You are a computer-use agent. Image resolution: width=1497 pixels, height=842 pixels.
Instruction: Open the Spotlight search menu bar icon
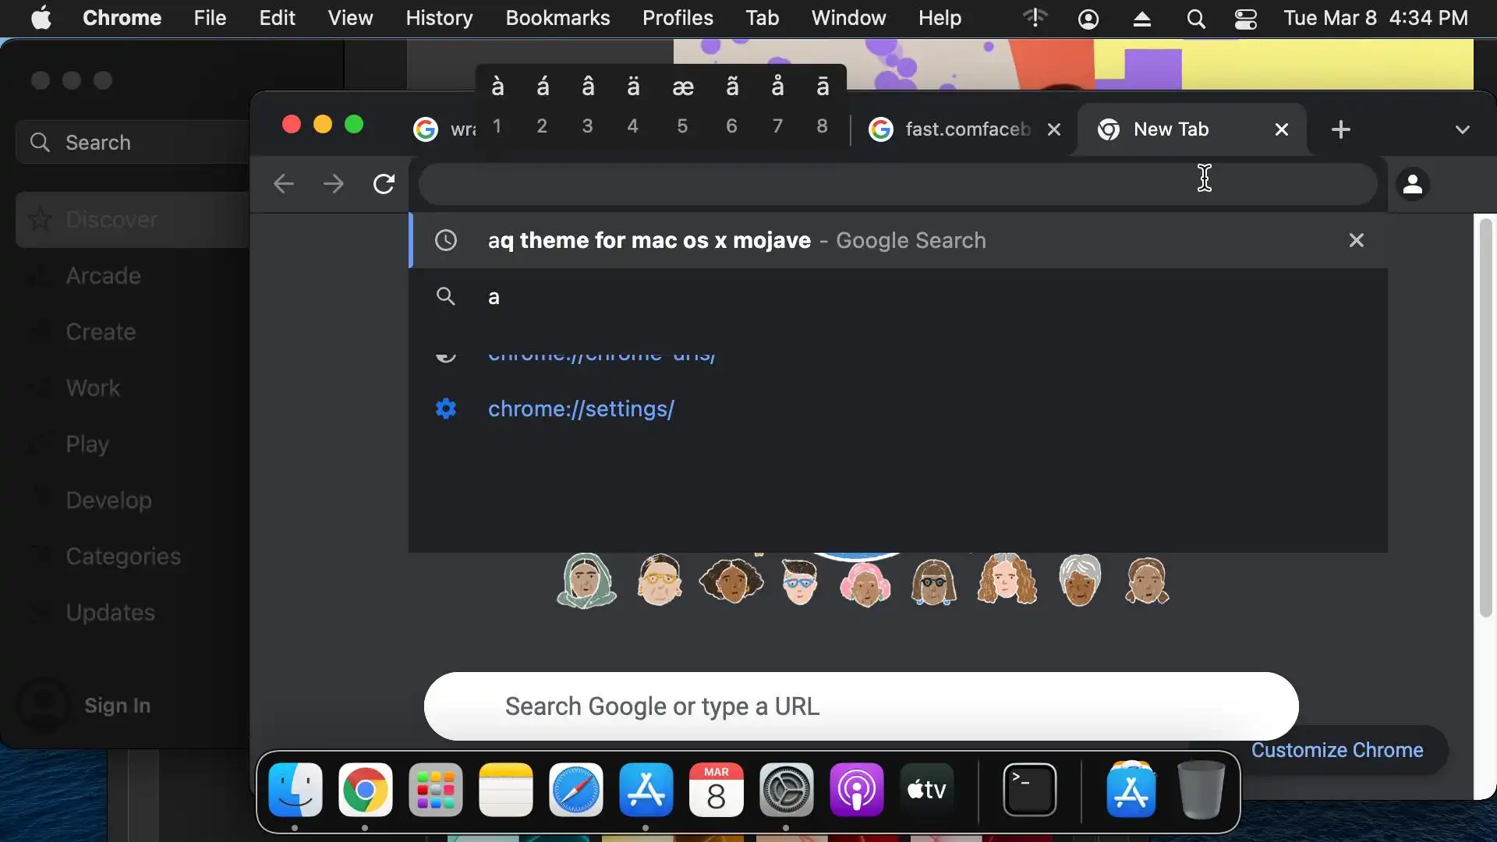(x=1195, y=18)
